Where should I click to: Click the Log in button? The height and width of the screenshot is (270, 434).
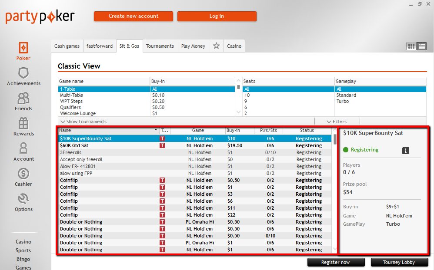tap(217, 16)
